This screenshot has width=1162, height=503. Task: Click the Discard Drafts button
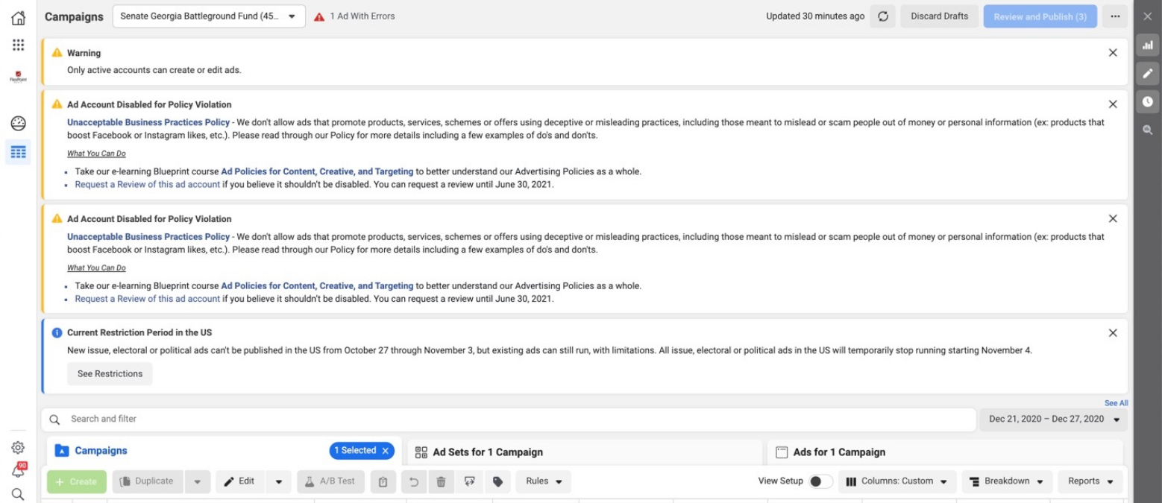[939, 16]
